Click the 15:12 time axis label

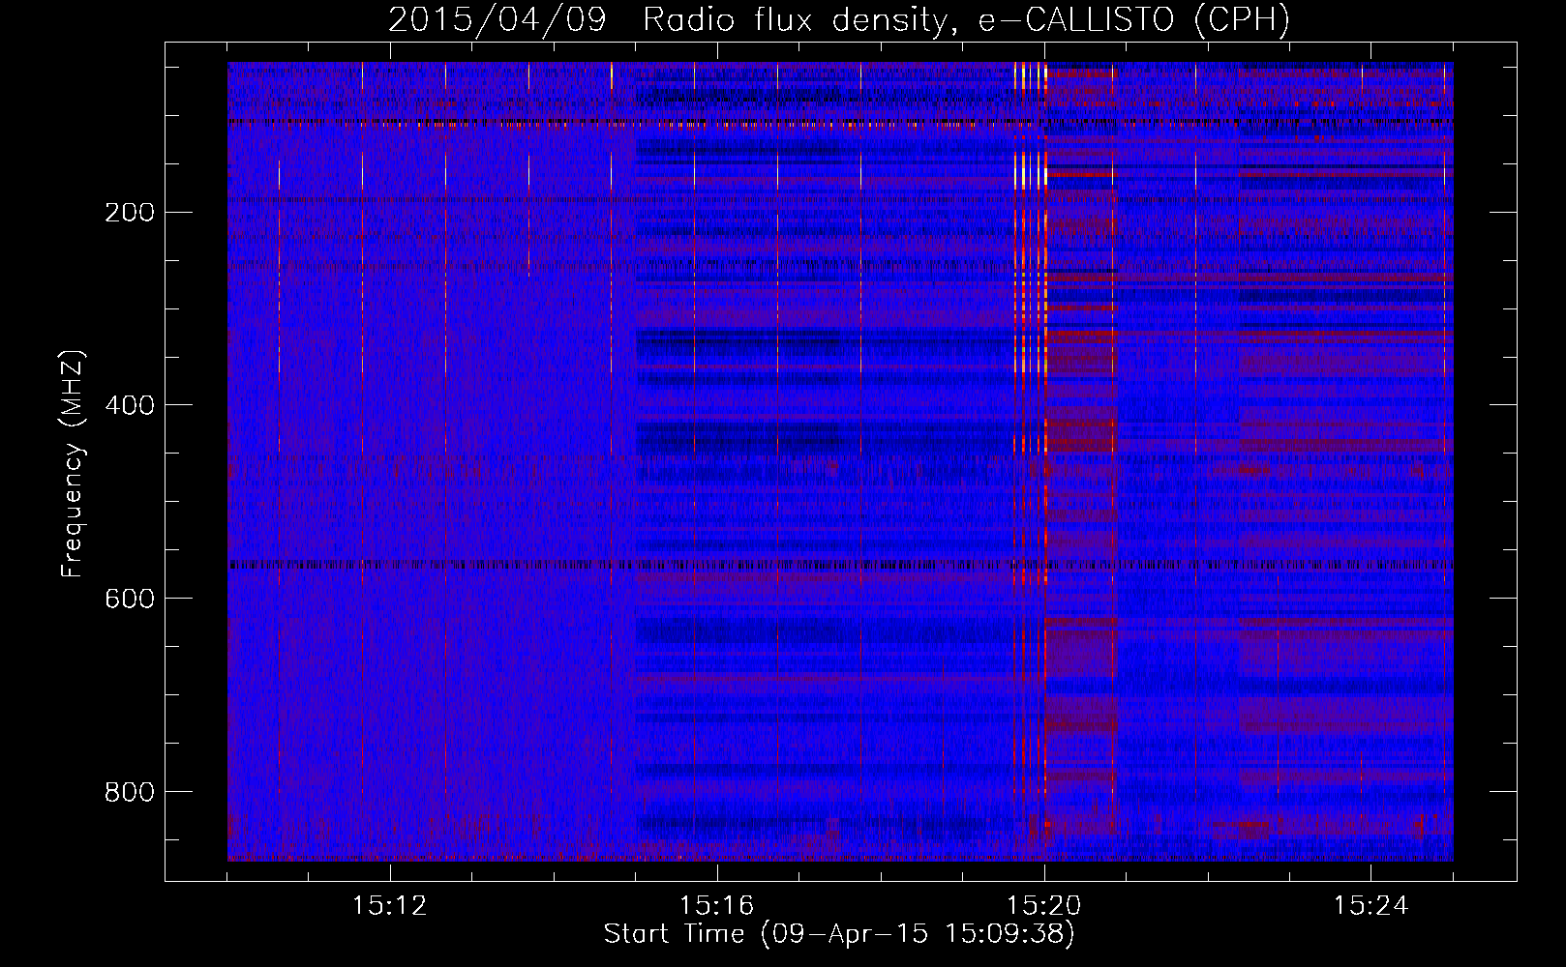click(x=390, y=906)
